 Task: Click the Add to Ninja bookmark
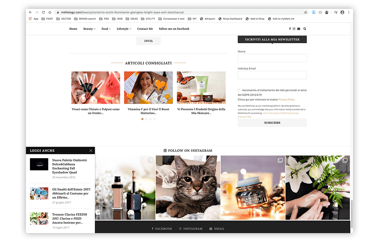(255, 19)
